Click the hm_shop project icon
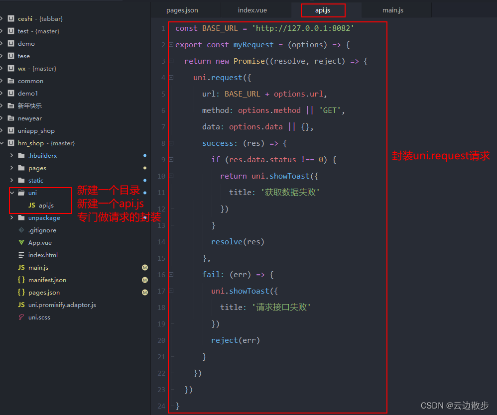Viewport: 497px width, 415px height. tap(11, 143)
